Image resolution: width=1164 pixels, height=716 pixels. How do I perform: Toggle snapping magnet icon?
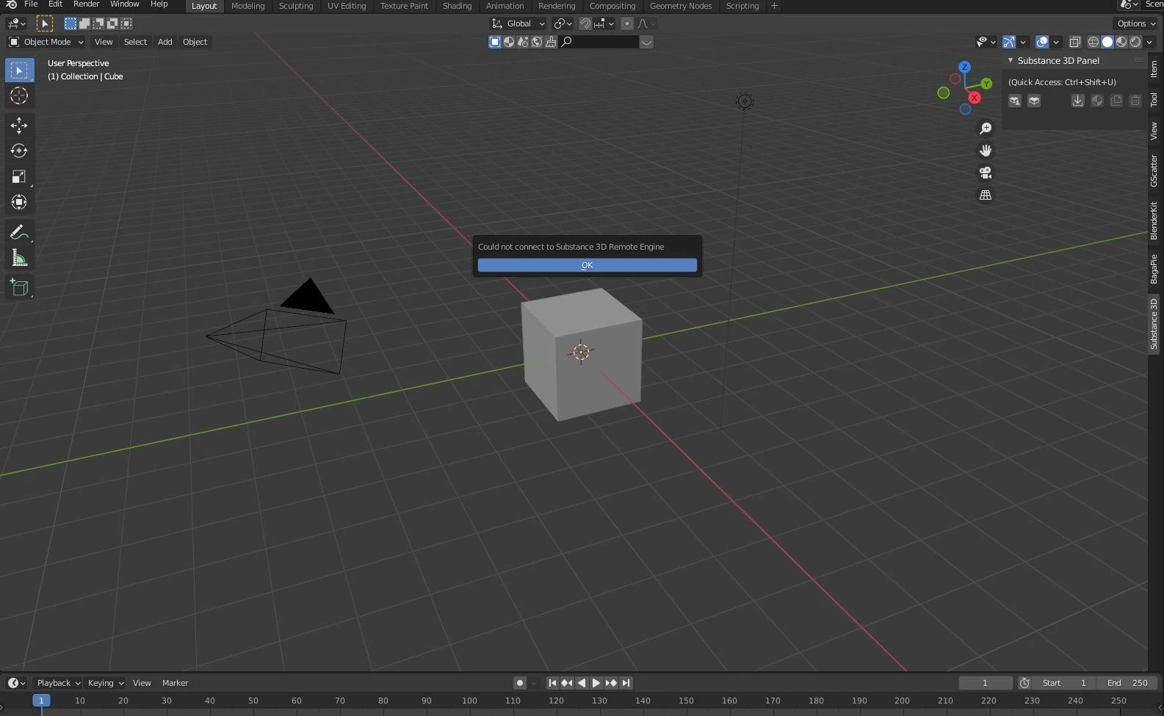click(x=585, y=23)
